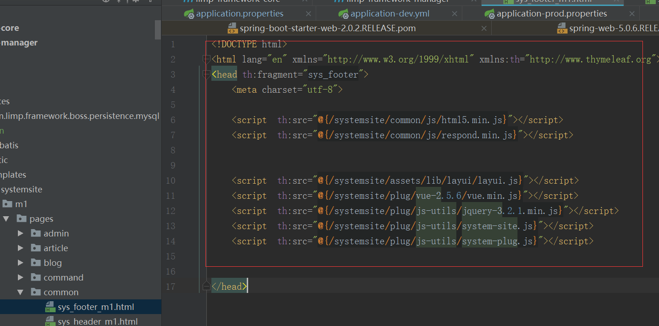
Task: Click the article folder icon
Action: [x=36, y=248]
